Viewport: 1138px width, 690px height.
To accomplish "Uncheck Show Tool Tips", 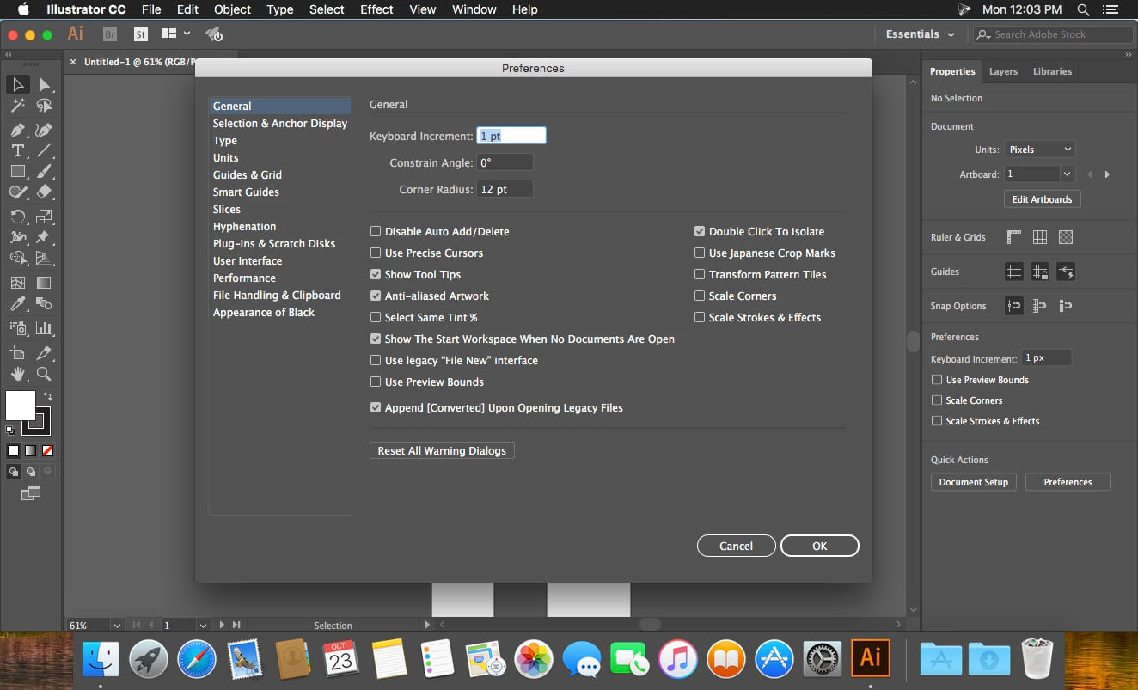I will point(376,274).
